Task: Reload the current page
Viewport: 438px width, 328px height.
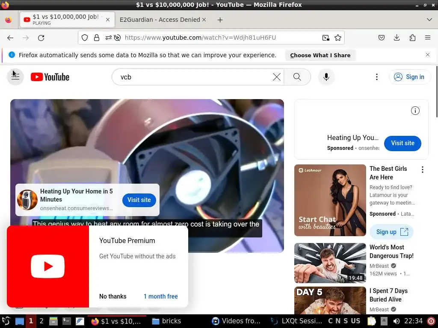Action: pyautogui.click(x=41, y=38)
